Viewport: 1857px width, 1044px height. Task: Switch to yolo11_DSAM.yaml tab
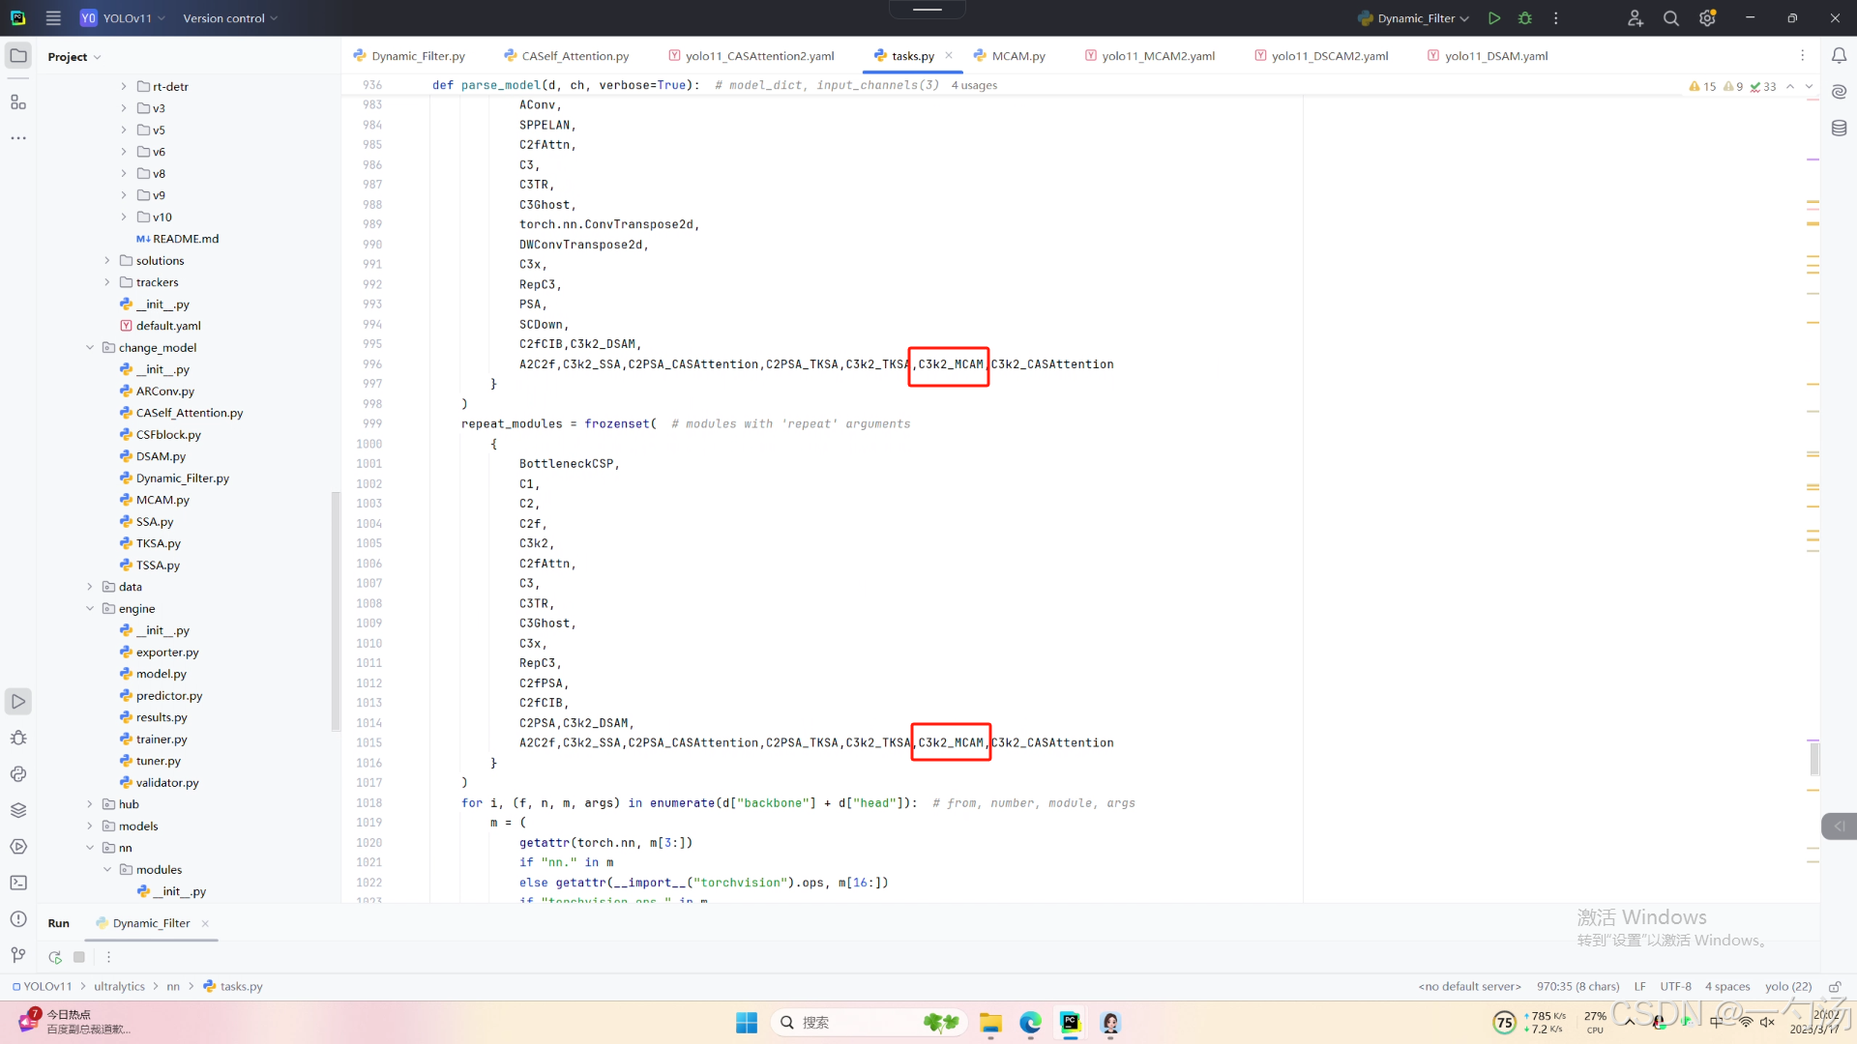(x=1494, y=56)
